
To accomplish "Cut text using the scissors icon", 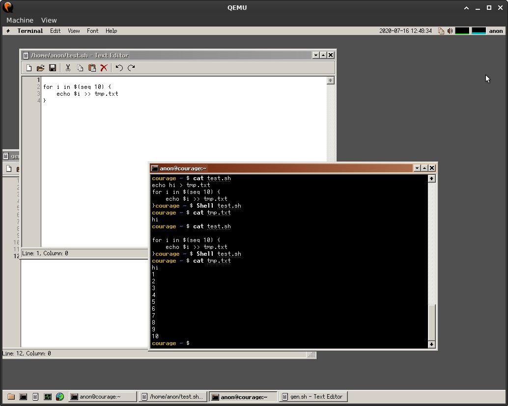I will 67,68.
